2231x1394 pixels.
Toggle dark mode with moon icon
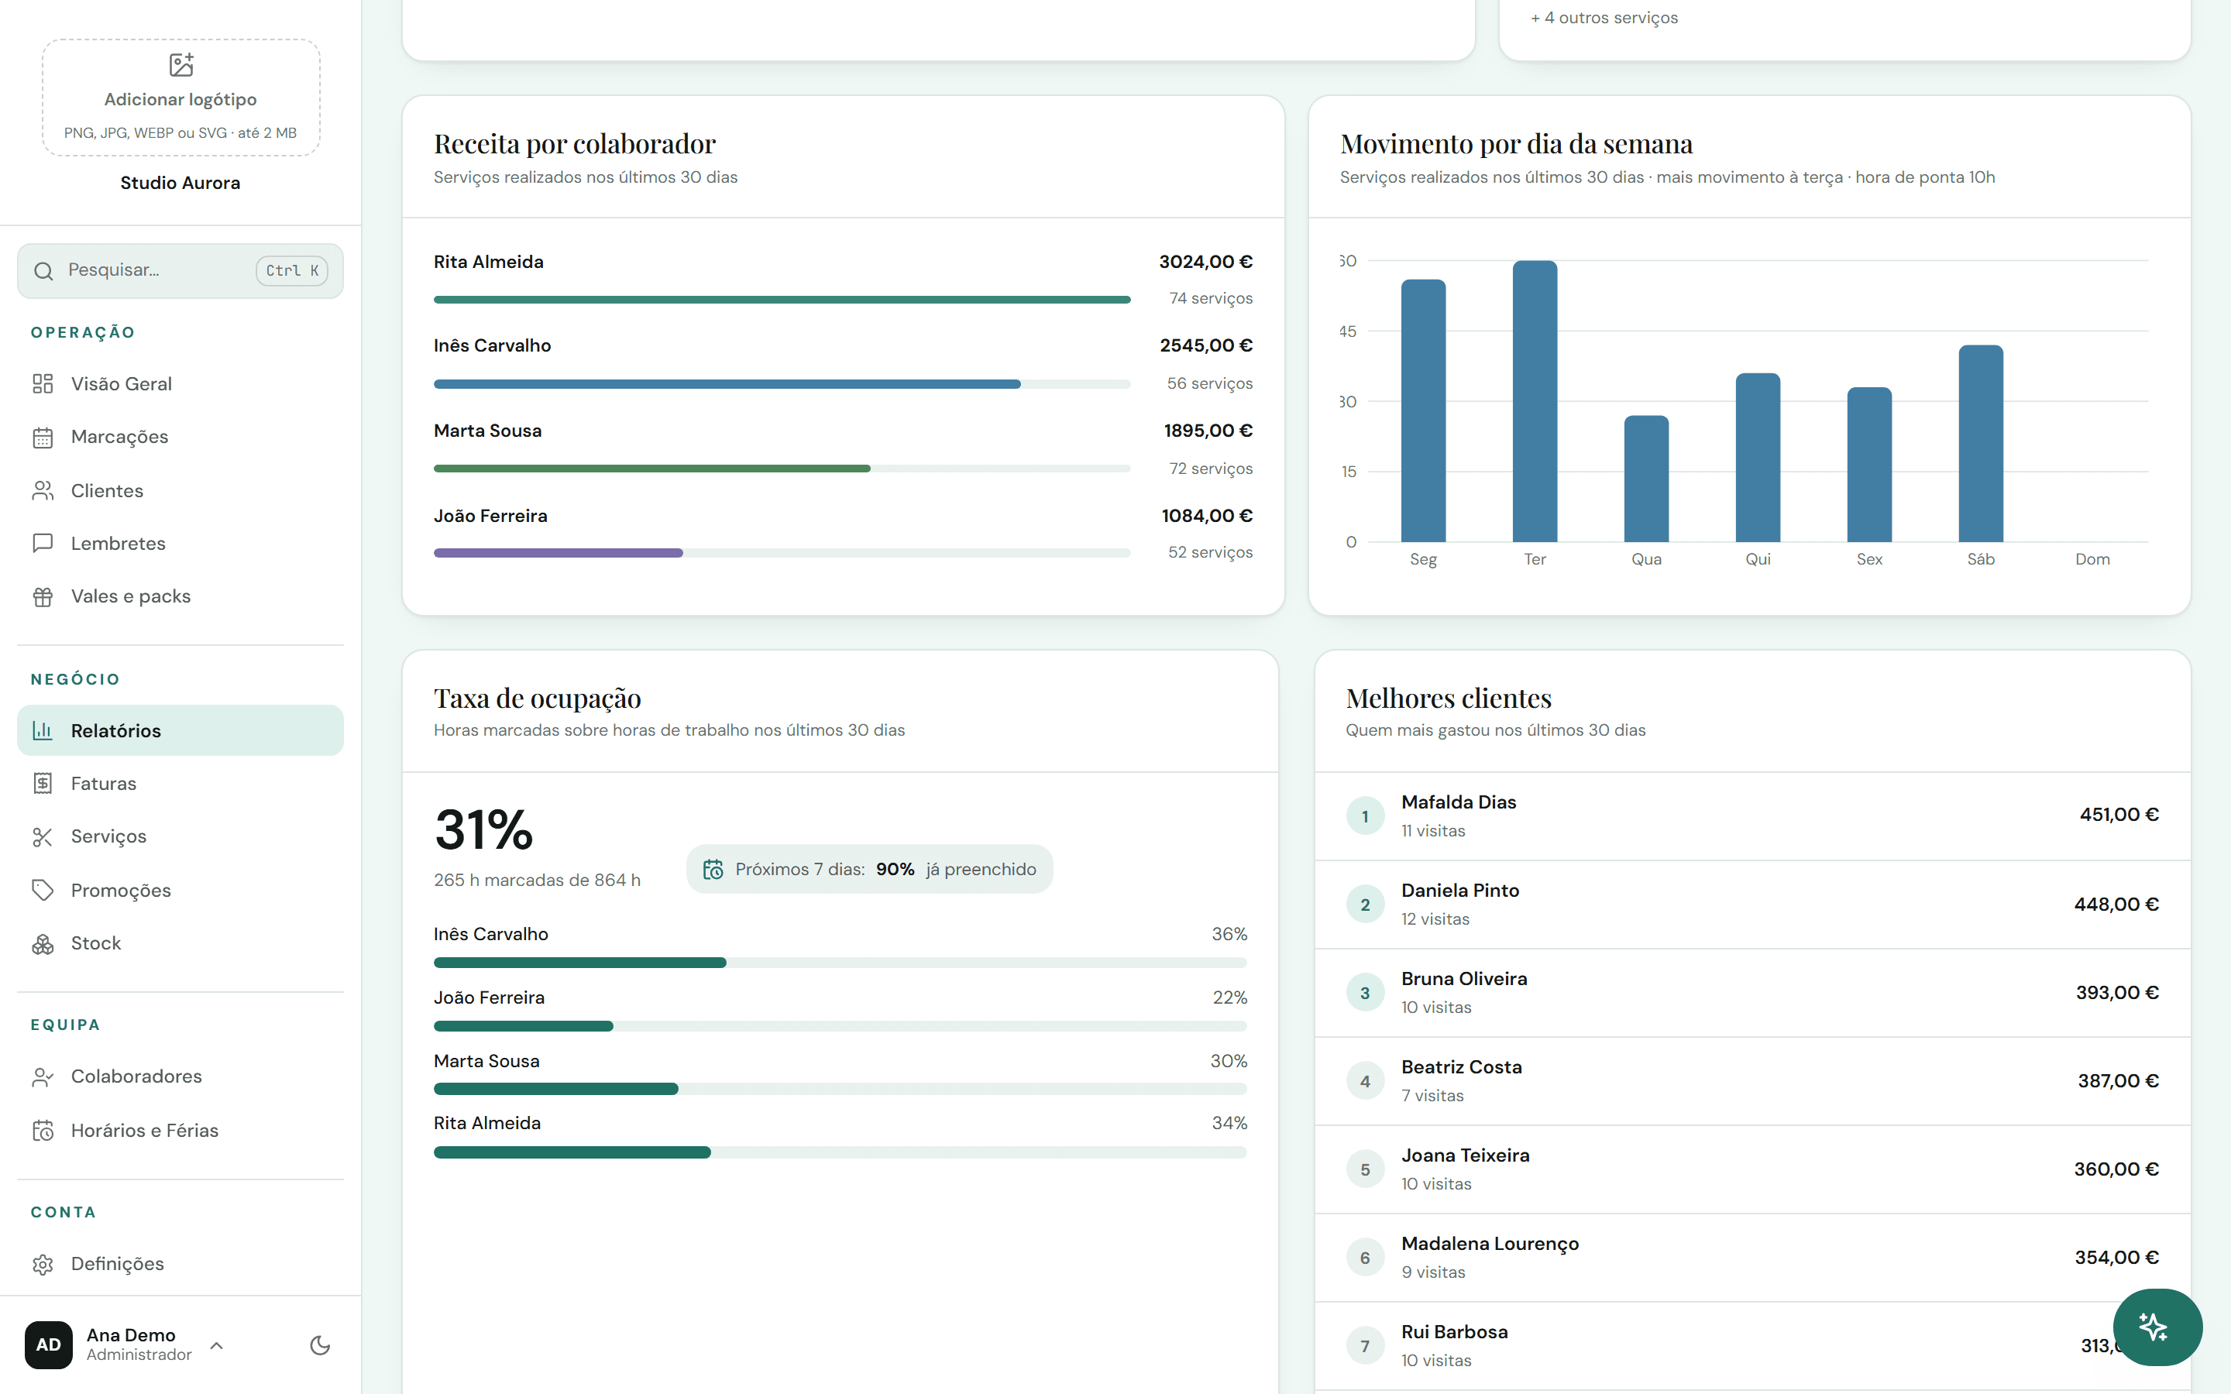[320, 1345]
